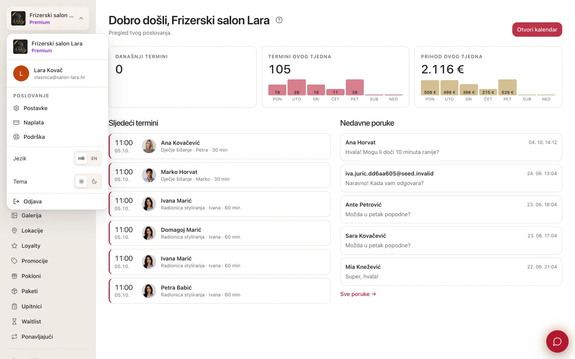575x359 pixels.
Task: Click the help question mark icon beside welcome heading
Action: click(x=279, y=20)
